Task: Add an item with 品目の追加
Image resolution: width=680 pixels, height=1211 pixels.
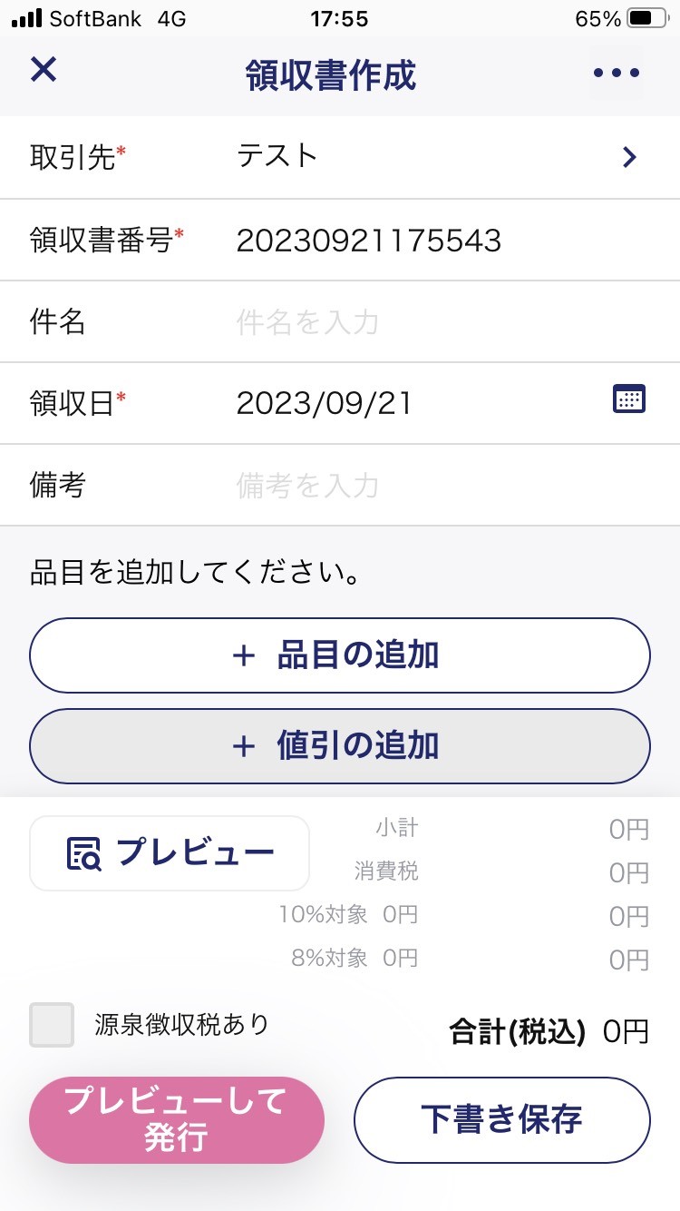Action: pyautogui.click(x=340, y=655)
